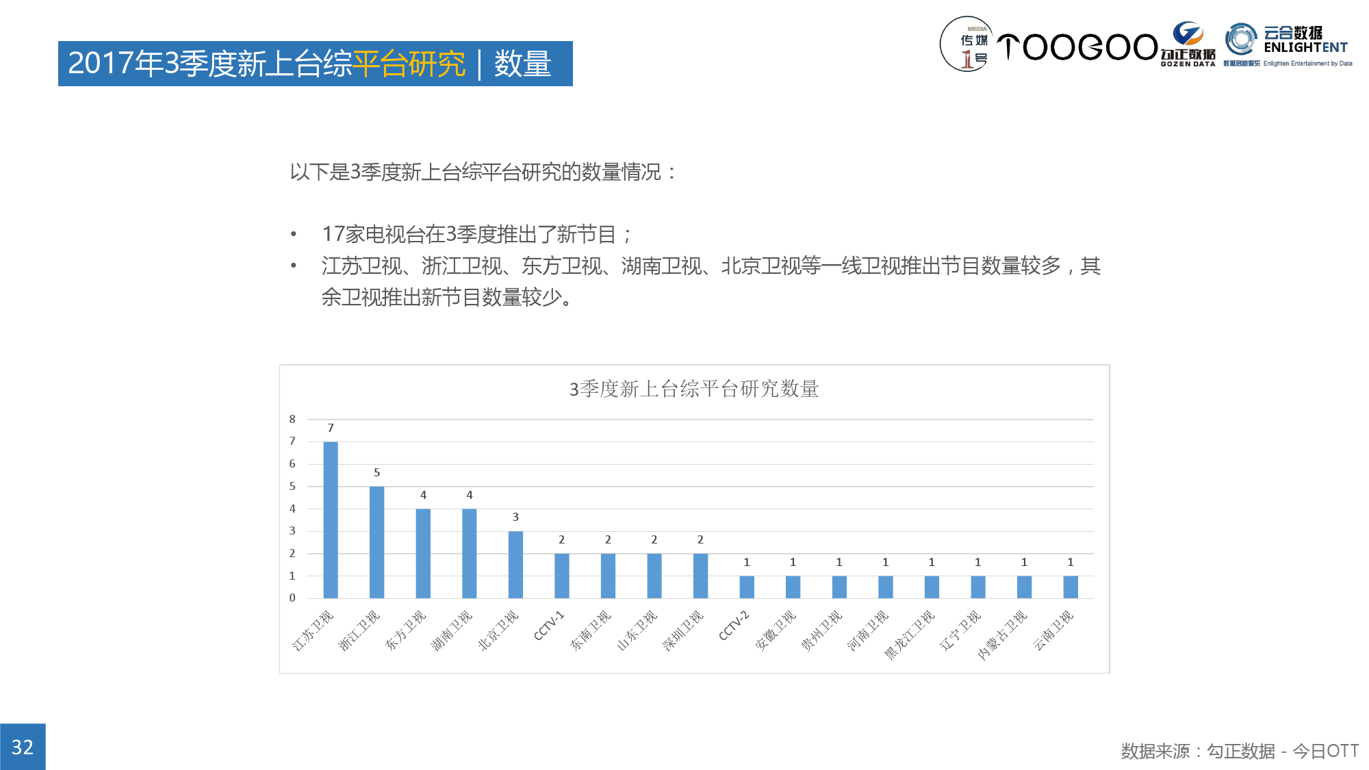Click the 深圳卫视 bar
Screen dimensions: 1369x770
700,576
